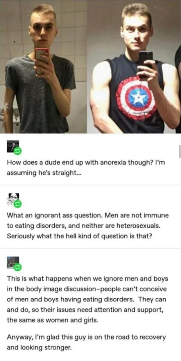
Task: Click the paragraph beginning "This is what happens"
Action: point(87,299)
